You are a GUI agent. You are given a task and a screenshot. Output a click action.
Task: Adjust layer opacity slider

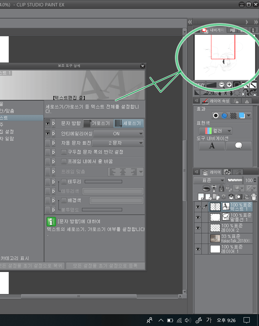[235, 180]
